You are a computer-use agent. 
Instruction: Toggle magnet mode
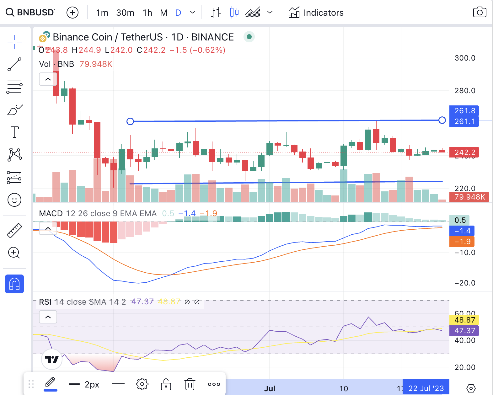tap(14, 284)
